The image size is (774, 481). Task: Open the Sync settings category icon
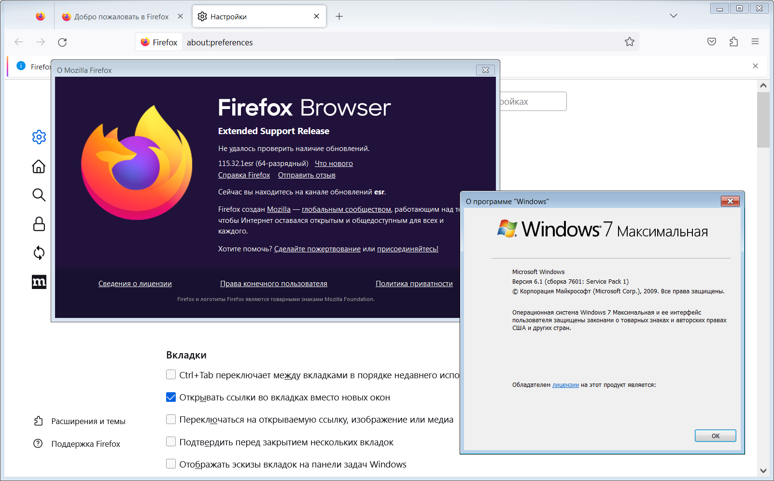(39, 253)
